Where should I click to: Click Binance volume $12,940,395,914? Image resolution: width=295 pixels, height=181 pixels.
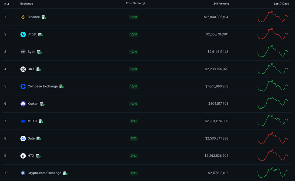coord(216,17)
